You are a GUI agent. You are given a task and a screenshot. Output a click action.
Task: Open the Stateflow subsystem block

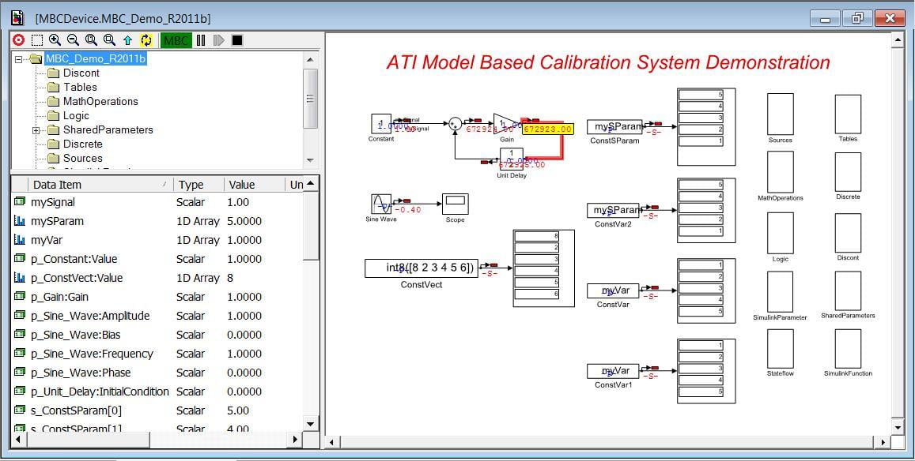[x=781, y=349]
